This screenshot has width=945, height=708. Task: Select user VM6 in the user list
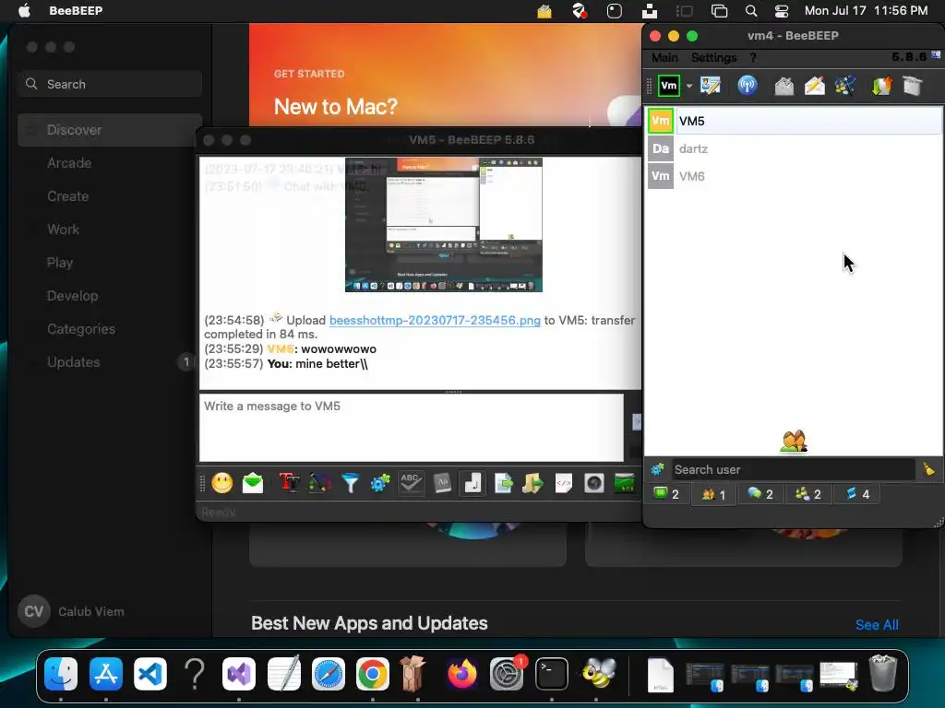pos(794,176)
